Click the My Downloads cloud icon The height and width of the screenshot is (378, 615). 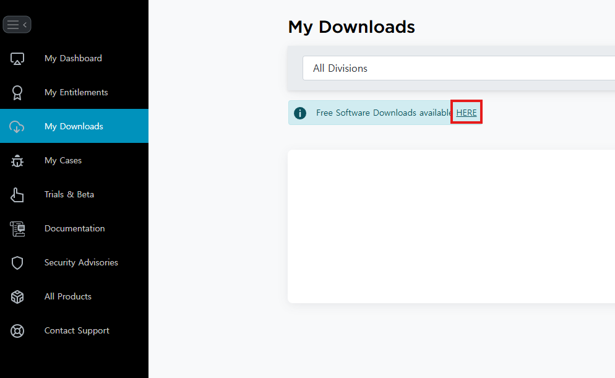17,127
